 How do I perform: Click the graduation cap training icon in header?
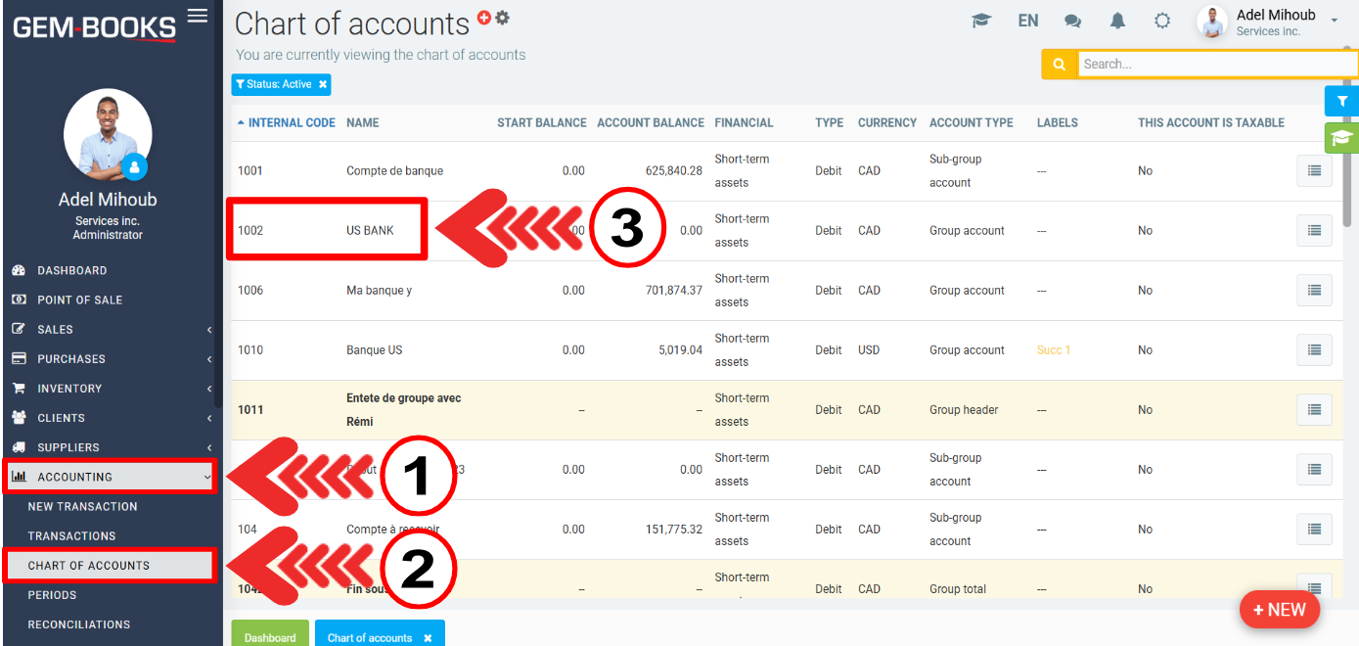[981, 21]
